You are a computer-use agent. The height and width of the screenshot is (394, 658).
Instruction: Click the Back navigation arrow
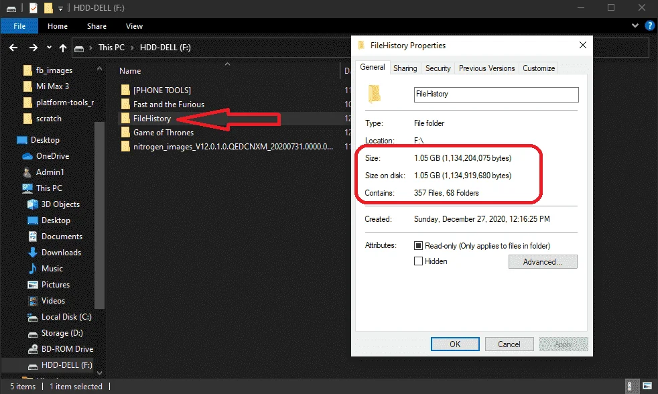(13, 48)
